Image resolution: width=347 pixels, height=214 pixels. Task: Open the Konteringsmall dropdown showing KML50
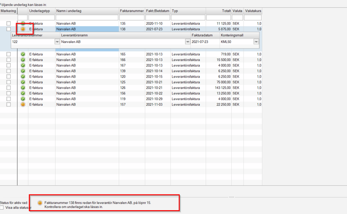[x=256, y=42]
